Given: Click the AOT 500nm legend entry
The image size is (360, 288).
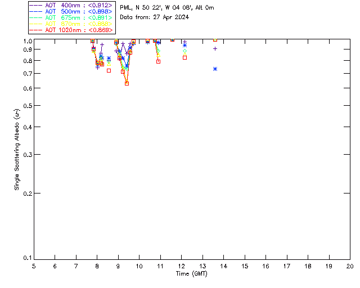Looking at the screenshot, I should tap(71, 11).
